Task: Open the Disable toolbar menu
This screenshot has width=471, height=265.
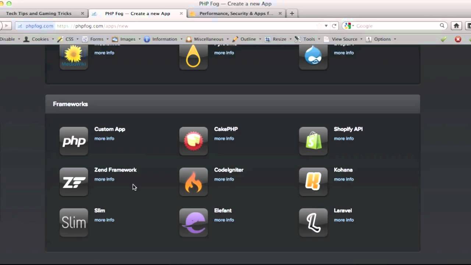Action: [x=10, y=39]
